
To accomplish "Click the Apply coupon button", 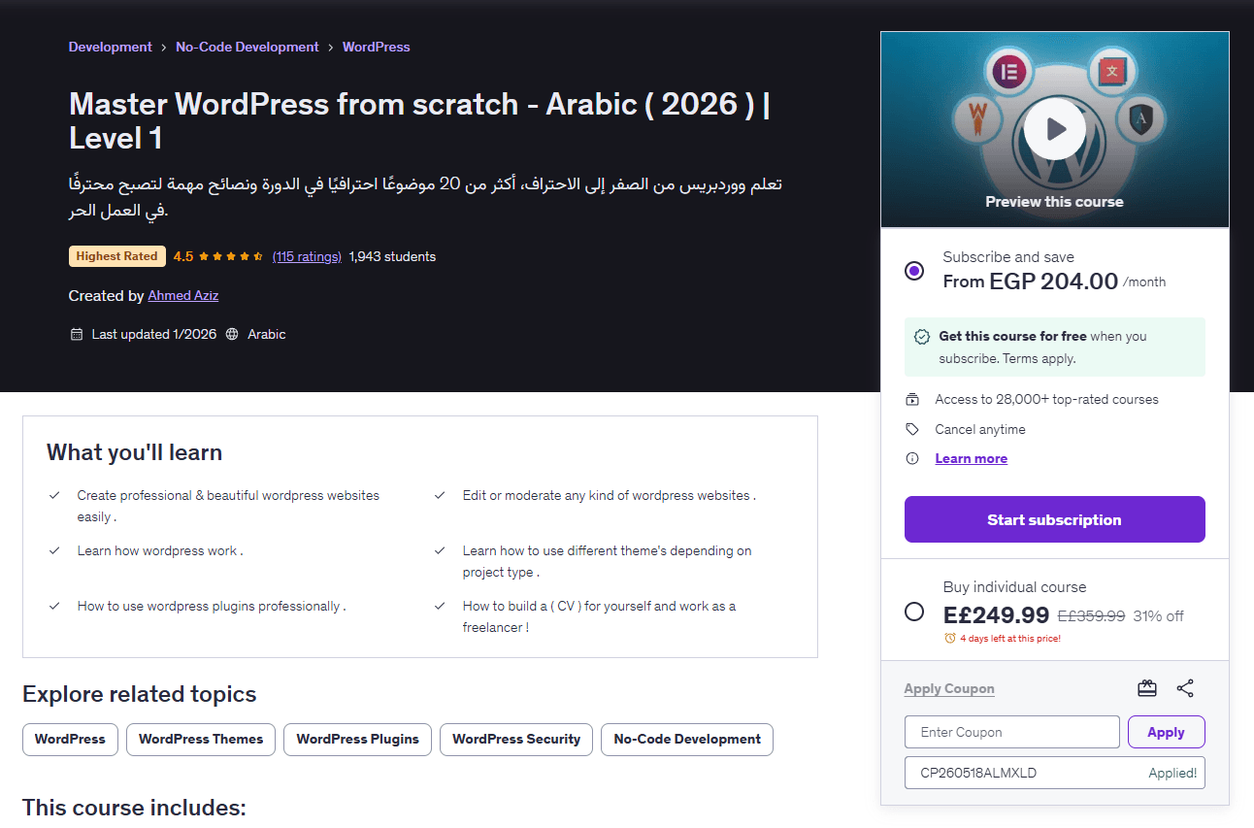I will 1167,732.
